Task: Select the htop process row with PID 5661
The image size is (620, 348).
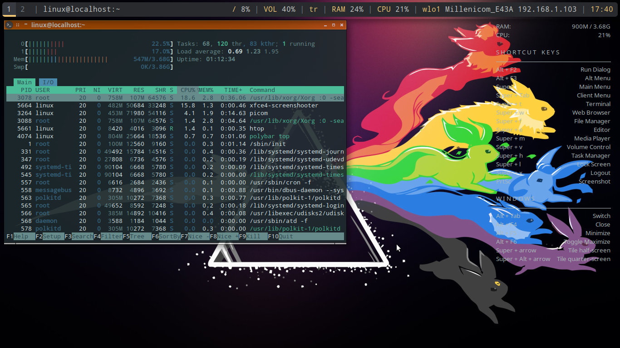Action: click(175, 128)
